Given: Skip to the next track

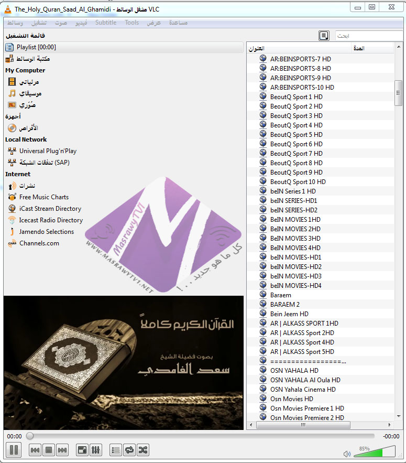Looking at the screenshot, I should (62, 450).
